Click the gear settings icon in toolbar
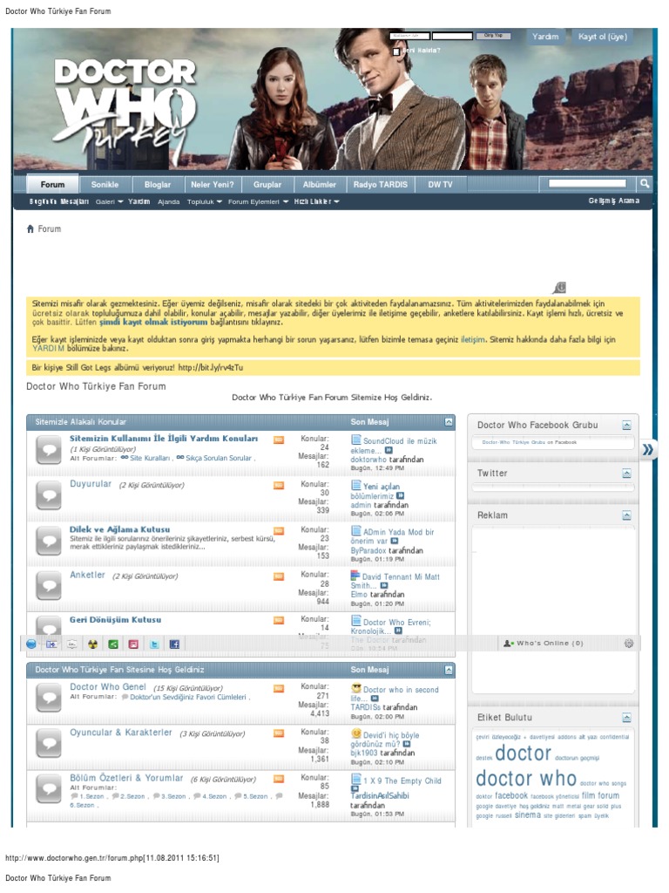The width and height of the screenshot is (669, 893). [x=629, y=644]
